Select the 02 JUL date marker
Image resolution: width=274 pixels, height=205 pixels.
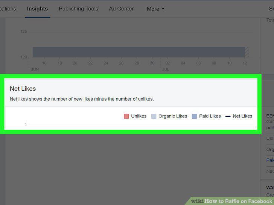[x=167, y=63]
